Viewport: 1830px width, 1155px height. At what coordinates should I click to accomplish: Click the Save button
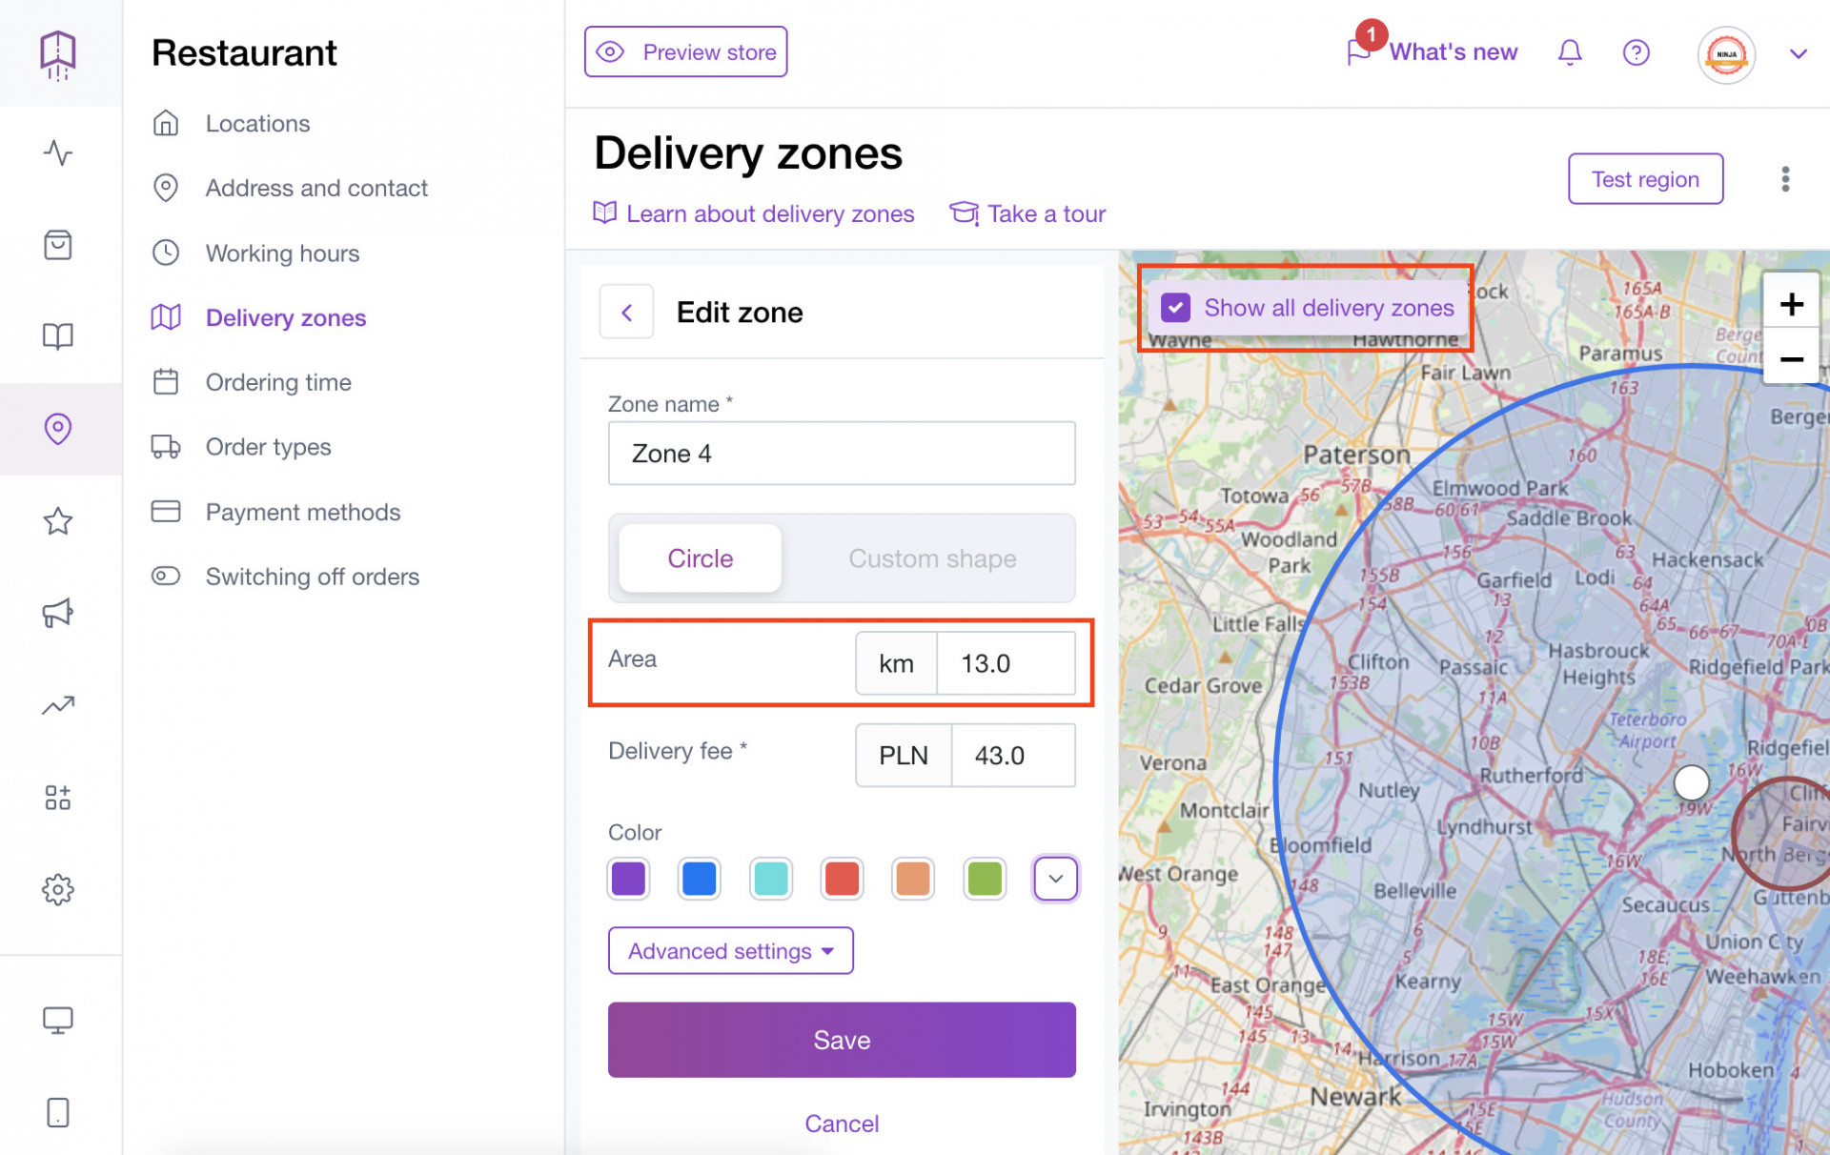point(841,1040)
